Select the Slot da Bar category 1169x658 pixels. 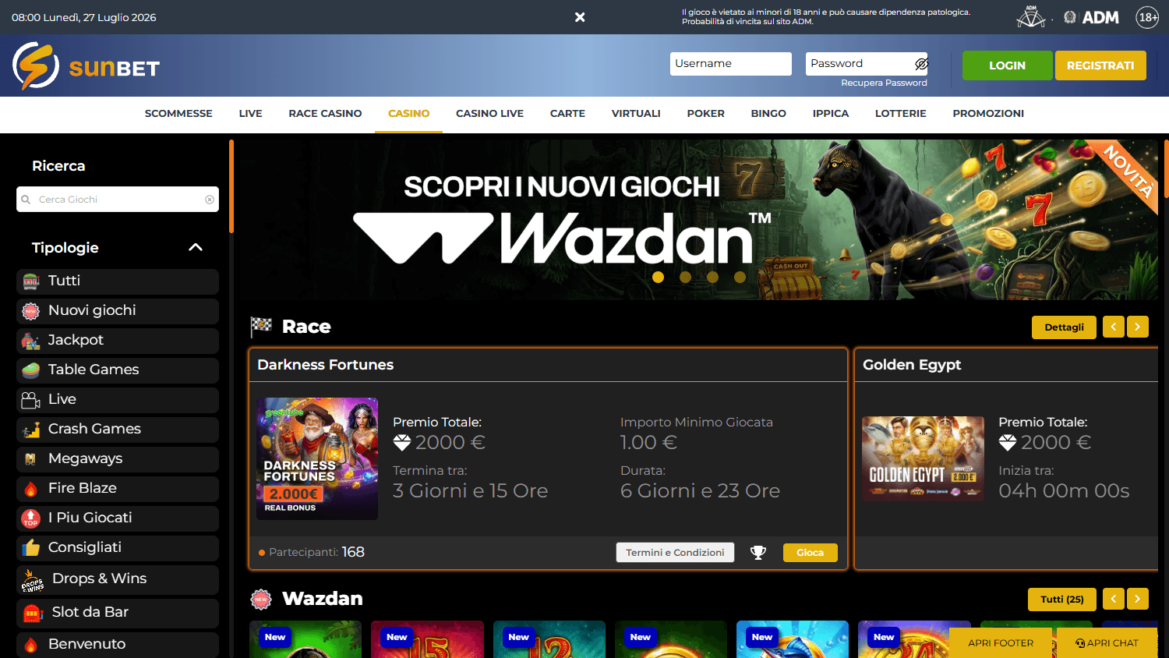118,613
